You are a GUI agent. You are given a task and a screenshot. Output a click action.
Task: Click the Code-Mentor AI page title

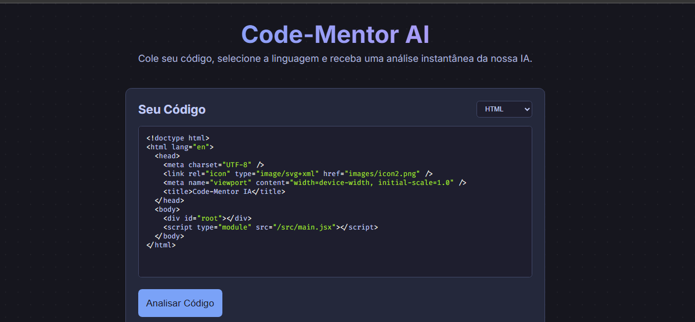pos(335,35)
